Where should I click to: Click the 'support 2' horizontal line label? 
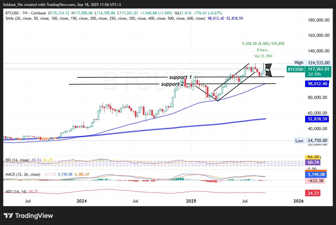coord(172,84)
